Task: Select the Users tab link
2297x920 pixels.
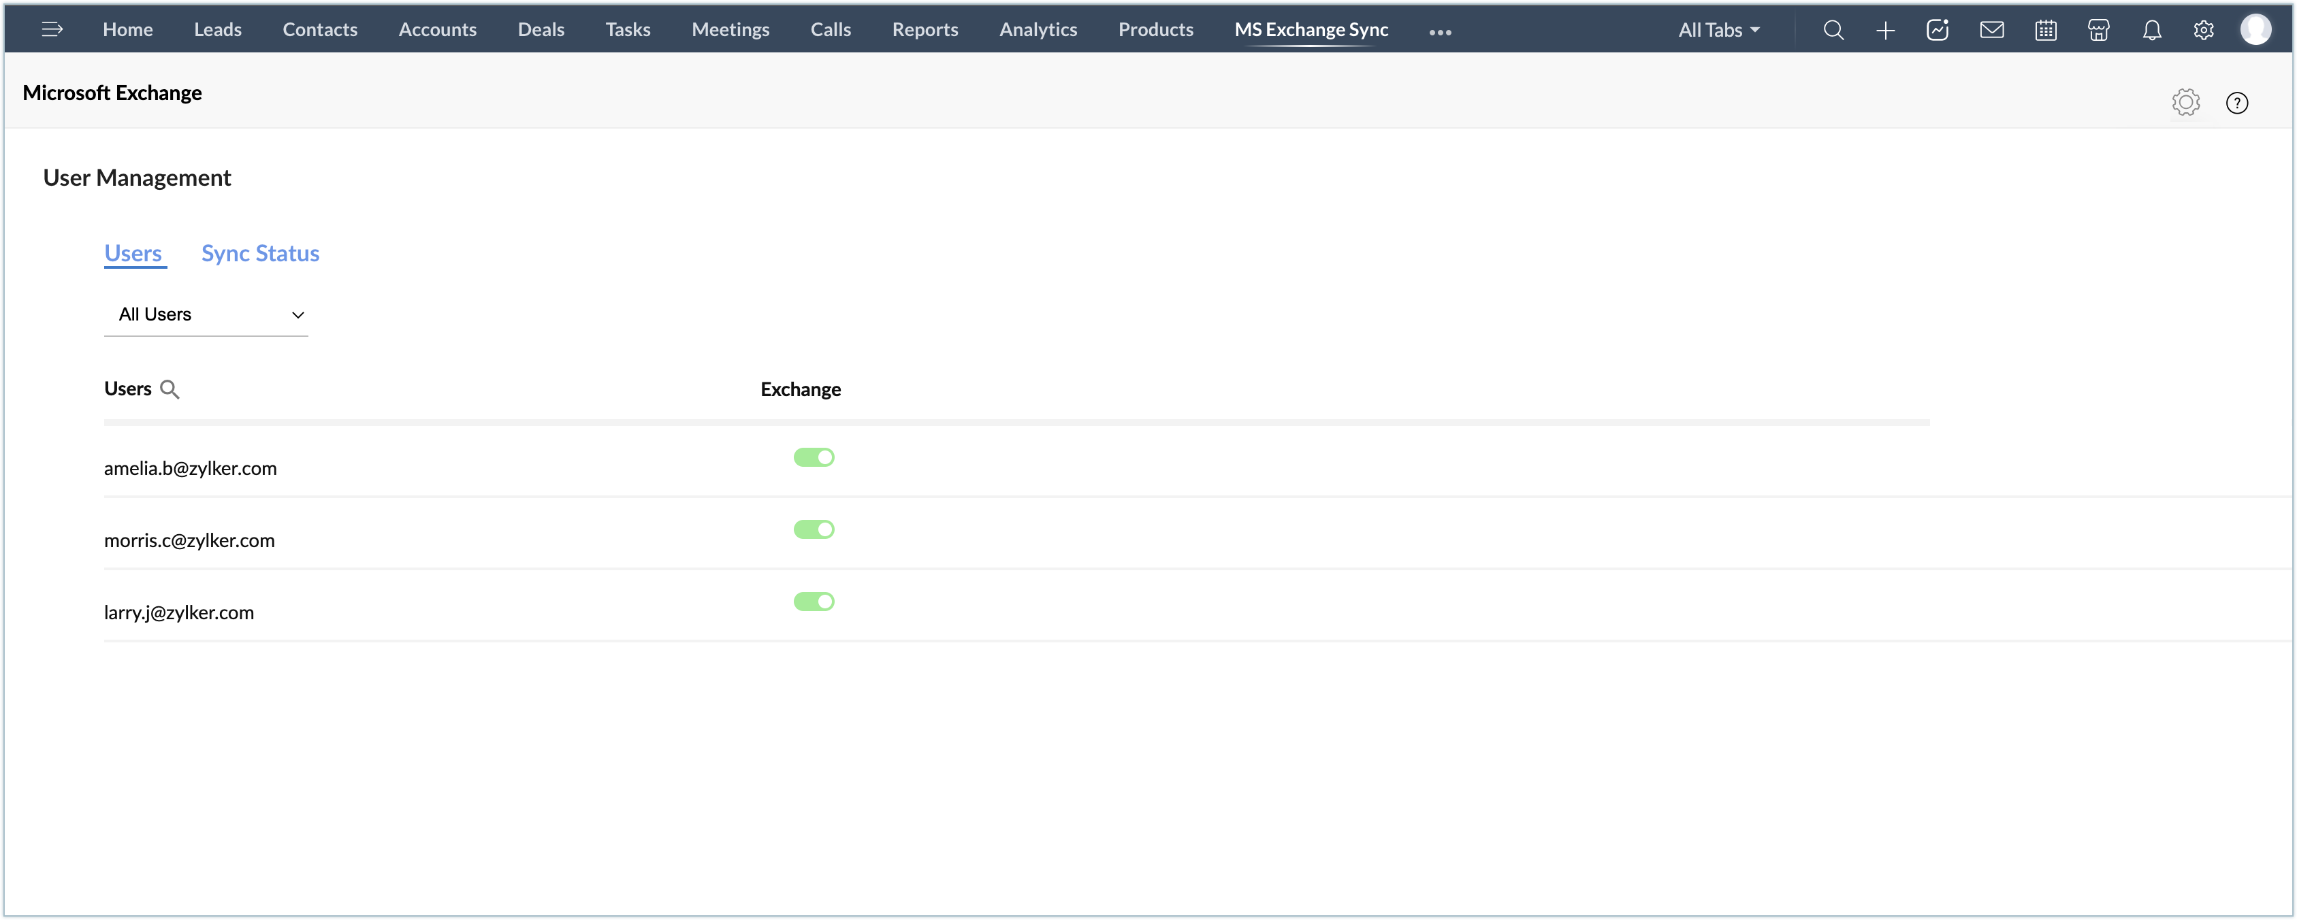Action: 133,253
